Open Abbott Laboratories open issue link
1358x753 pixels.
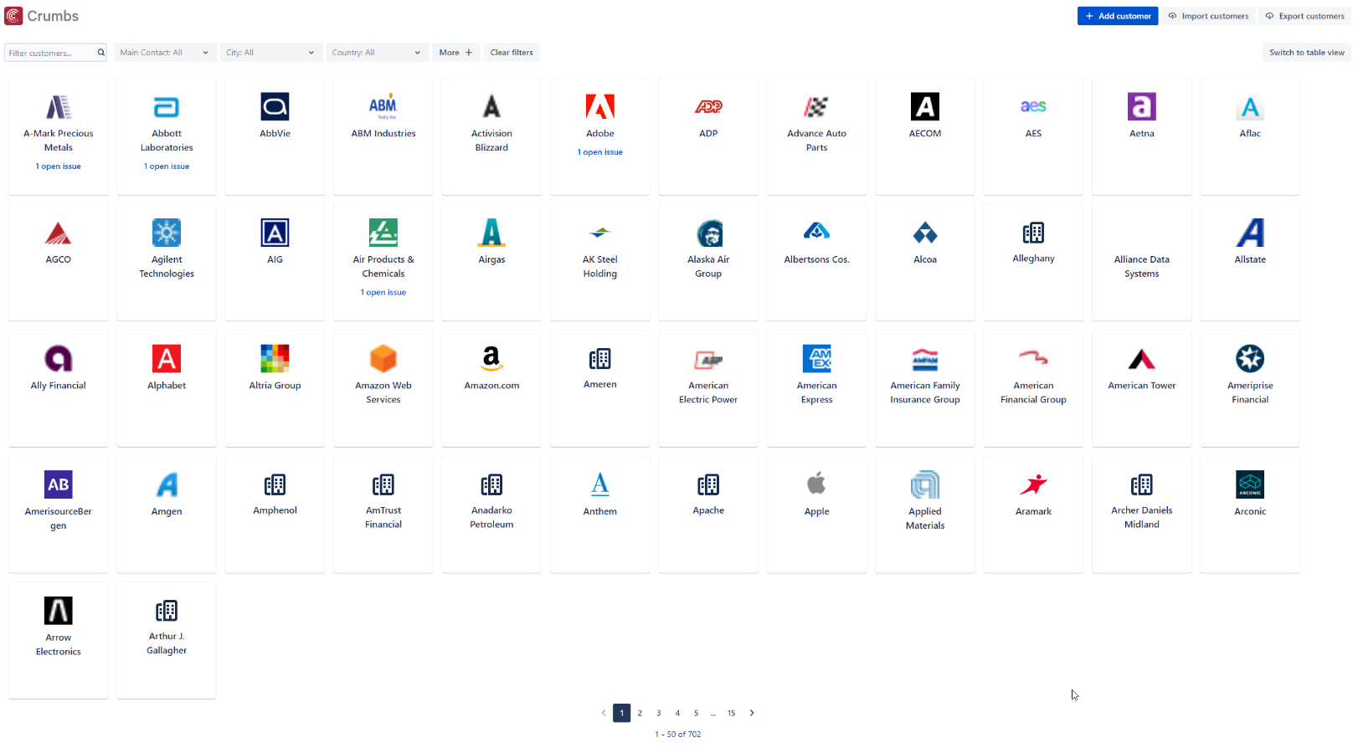167,166
